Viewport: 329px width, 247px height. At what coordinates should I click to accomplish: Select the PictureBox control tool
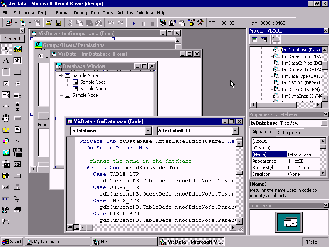click(17, 49)
